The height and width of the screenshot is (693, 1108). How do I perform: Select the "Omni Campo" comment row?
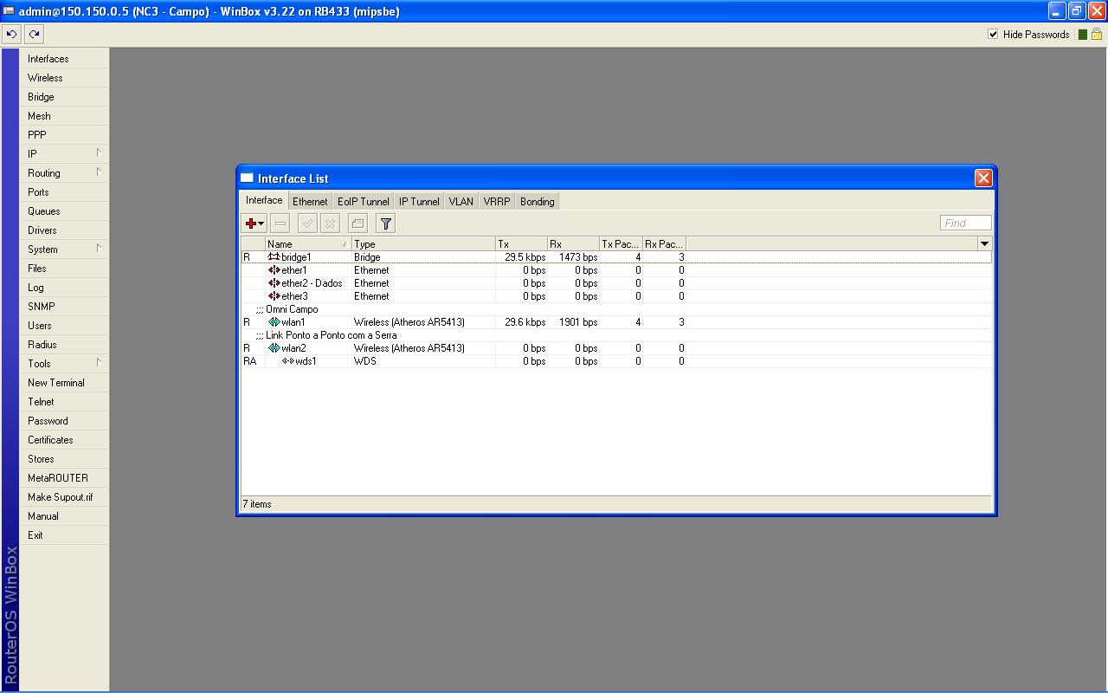coord(616,309)
